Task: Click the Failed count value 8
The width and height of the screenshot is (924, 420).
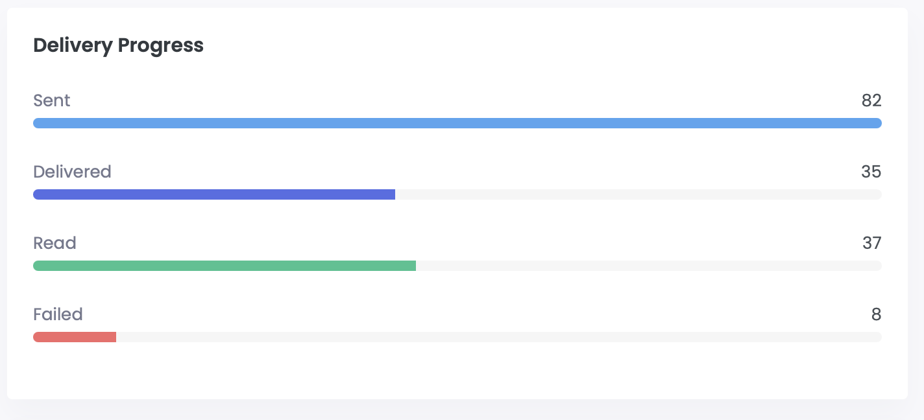Action: (x=877, y=314)
